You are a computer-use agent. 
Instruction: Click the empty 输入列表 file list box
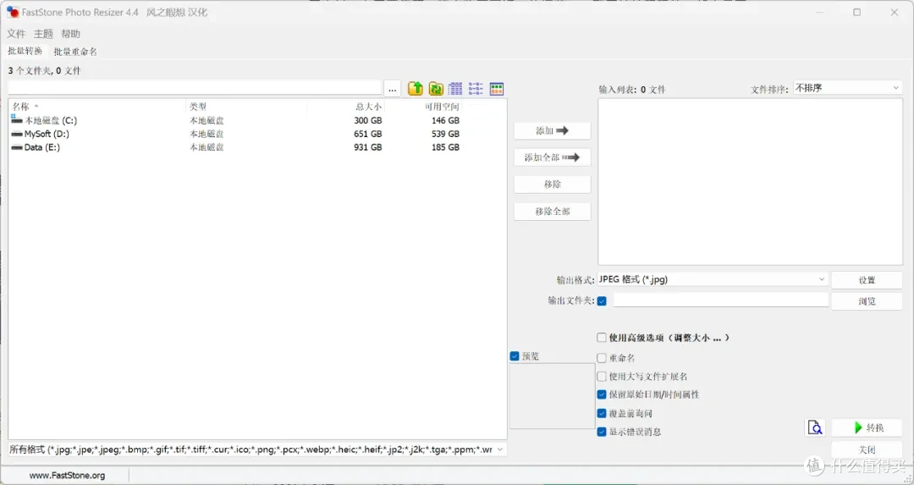[750, 181]
